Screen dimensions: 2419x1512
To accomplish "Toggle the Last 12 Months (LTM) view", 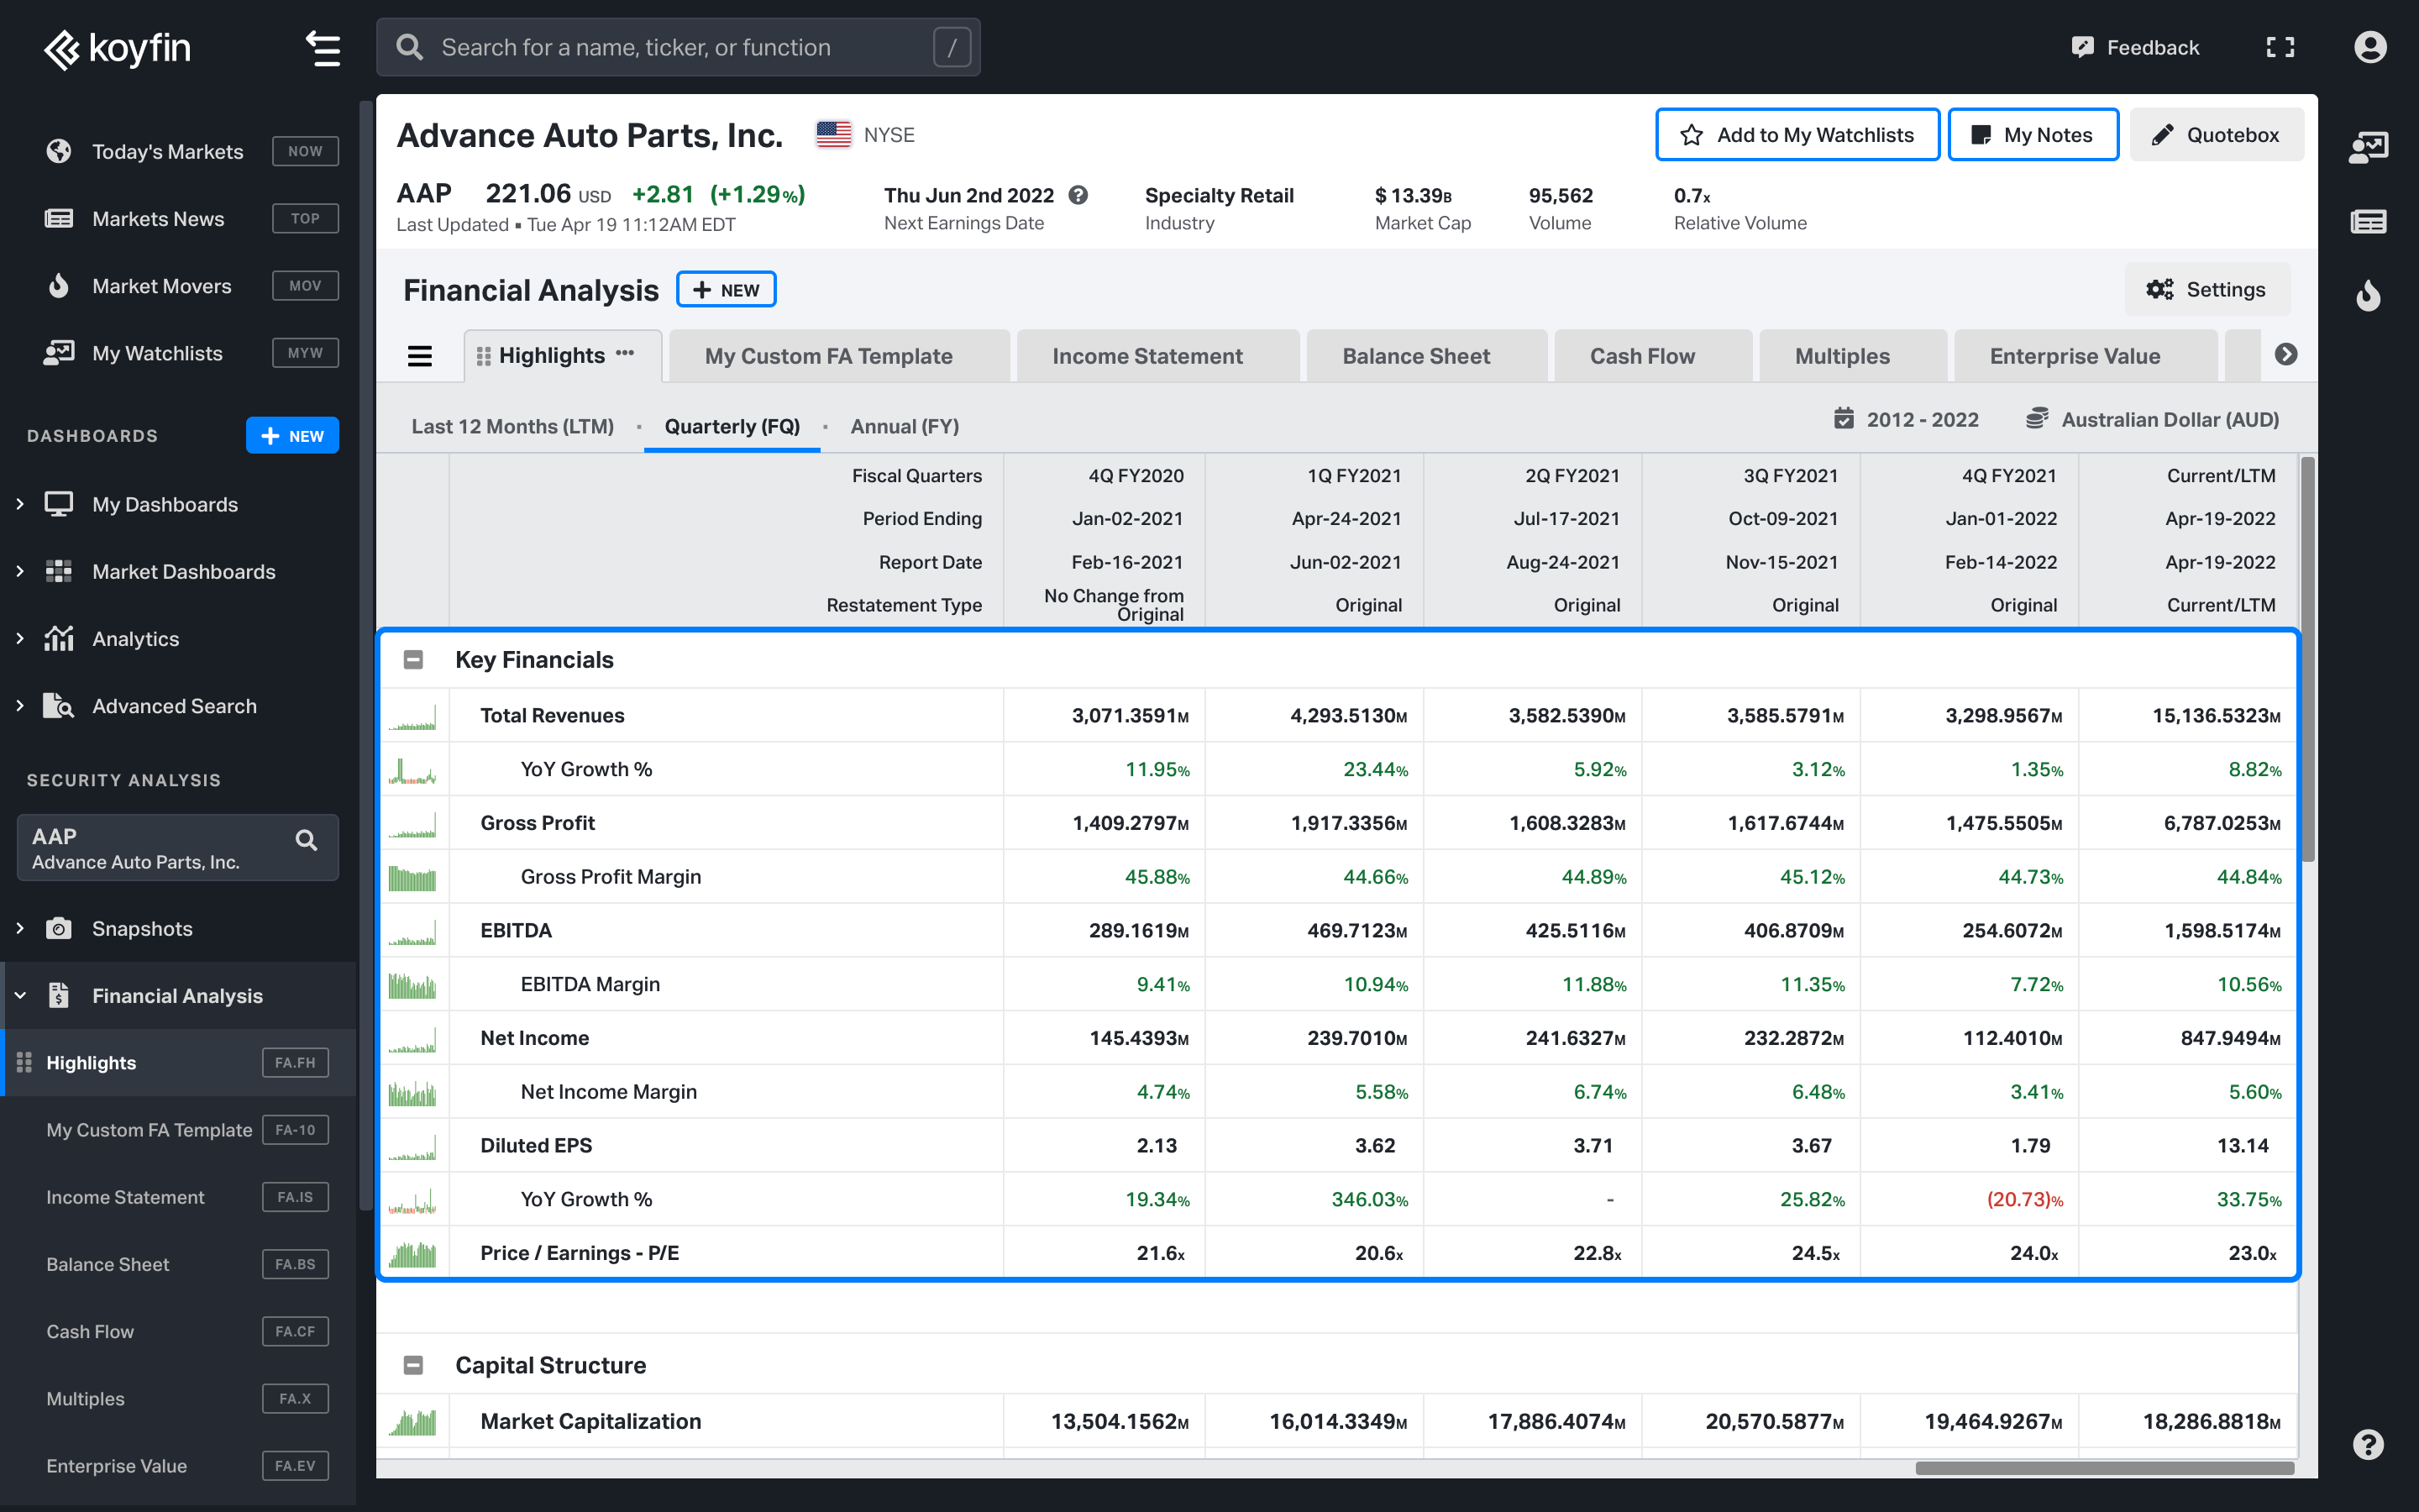I will (512, 425).
